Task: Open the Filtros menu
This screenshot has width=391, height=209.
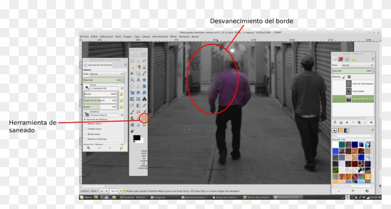Action: [x=173, y=37]
